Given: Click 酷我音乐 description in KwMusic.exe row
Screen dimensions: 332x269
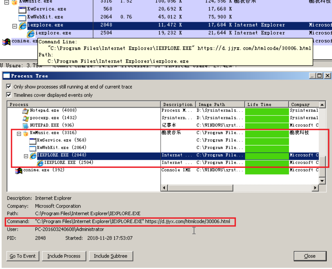Looking at the screenshot, I should pyautogui.click(x=171, y=133).
